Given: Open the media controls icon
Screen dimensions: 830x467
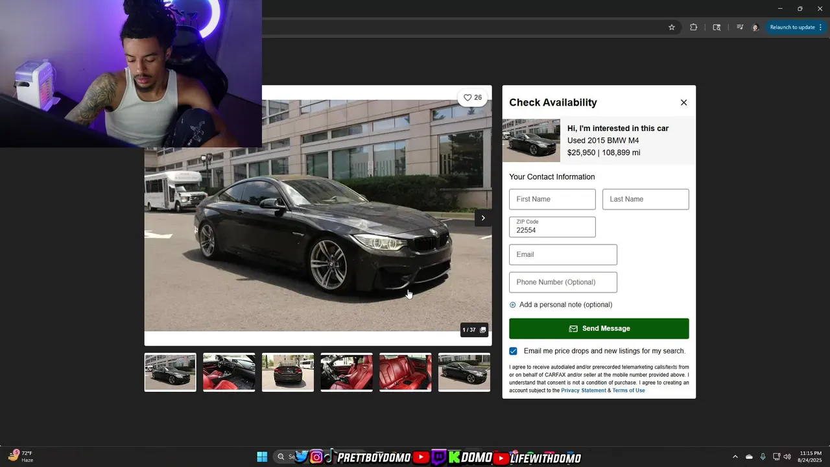Looking at the screenshot, I should point(740,27).
